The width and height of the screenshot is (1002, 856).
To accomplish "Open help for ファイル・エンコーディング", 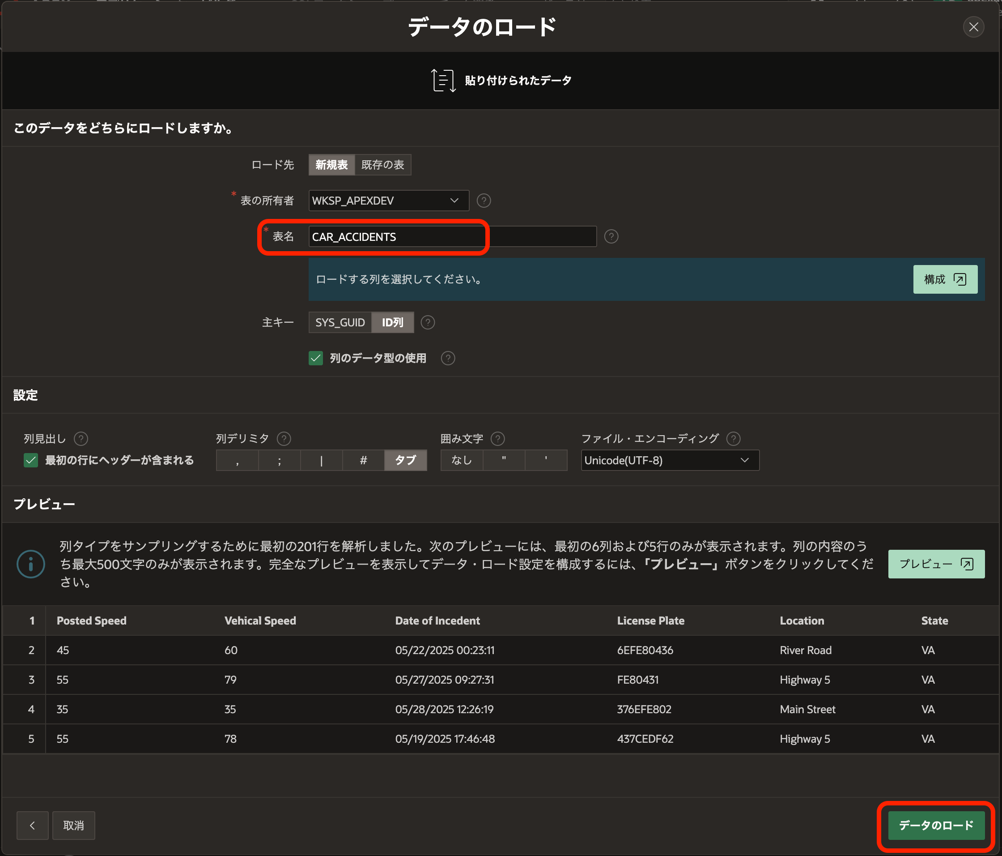I will pyautogui.click(x=733, y=438).
